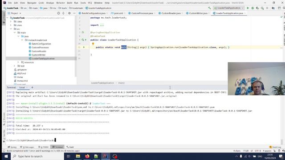Click Windows search box in taskbar
285x160 pixels.
pos(37,156)
